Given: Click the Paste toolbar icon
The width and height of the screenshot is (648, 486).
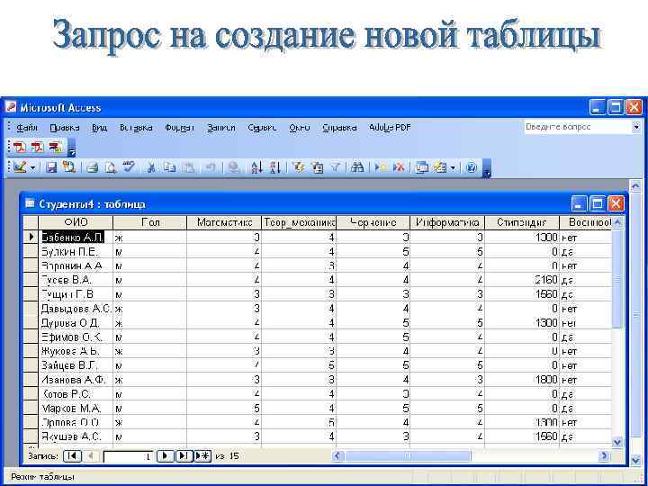Looking at the screenshot, I should [188, 167].
